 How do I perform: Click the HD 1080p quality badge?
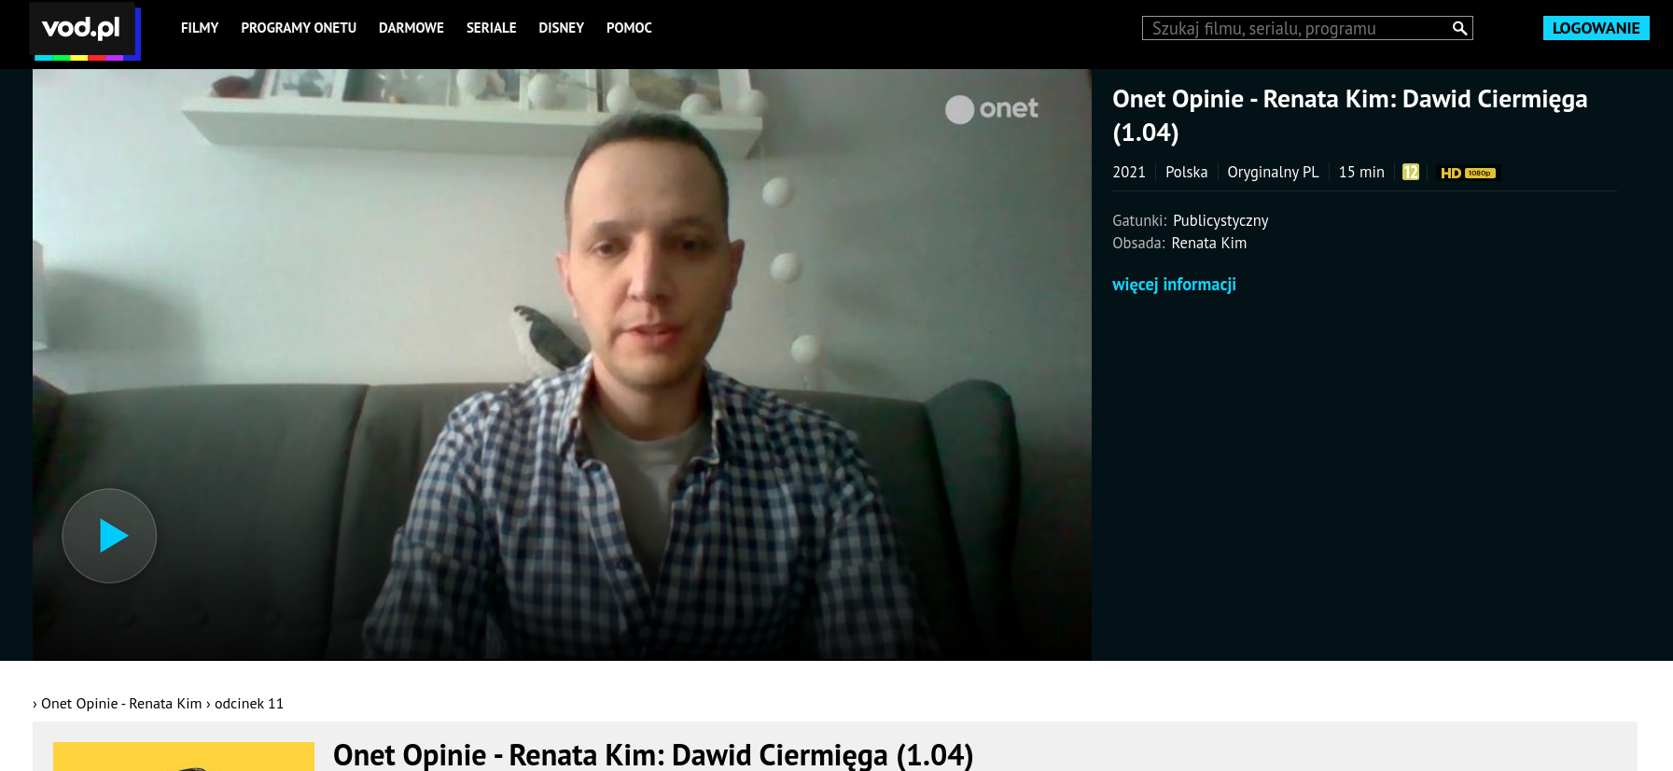click(1468, 173)
